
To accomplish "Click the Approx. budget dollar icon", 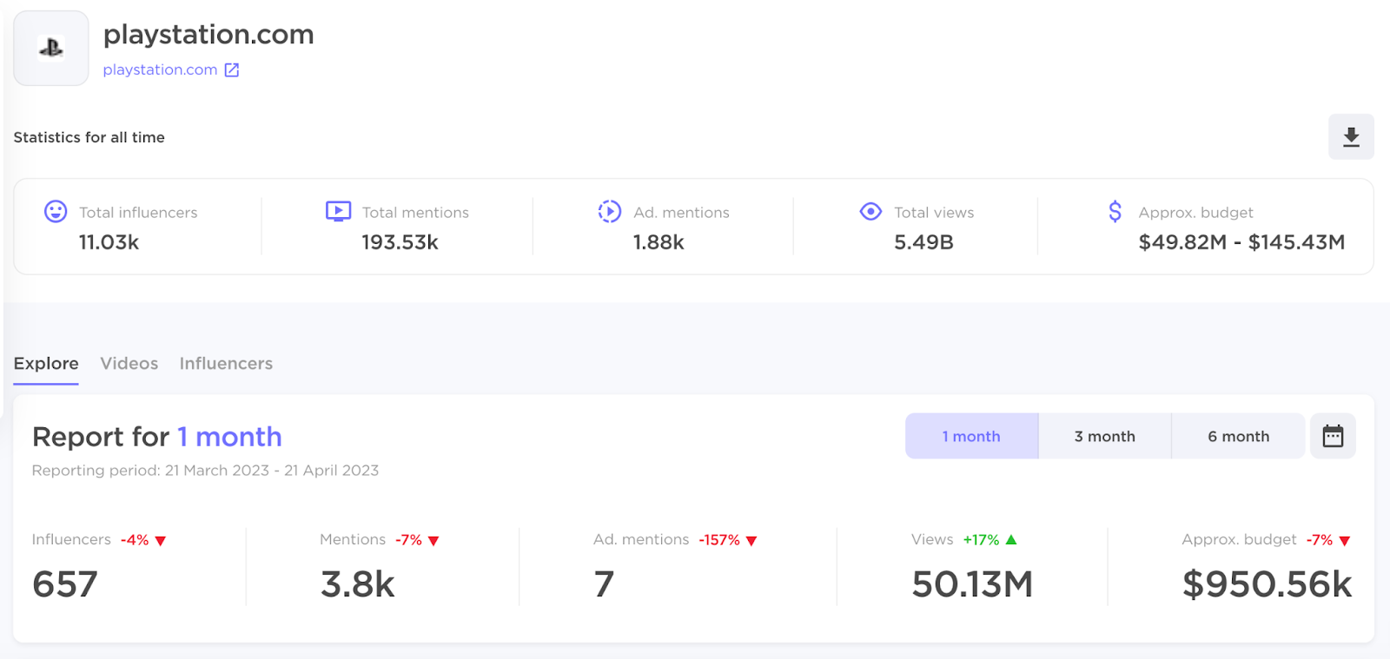I will point(1115,212).
